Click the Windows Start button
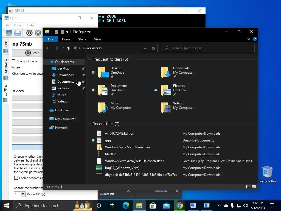 click(7, 206)
